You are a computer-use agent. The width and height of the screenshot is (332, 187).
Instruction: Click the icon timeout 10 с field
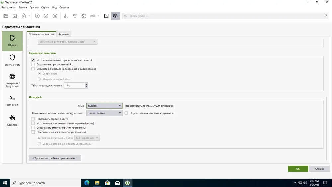74,86
